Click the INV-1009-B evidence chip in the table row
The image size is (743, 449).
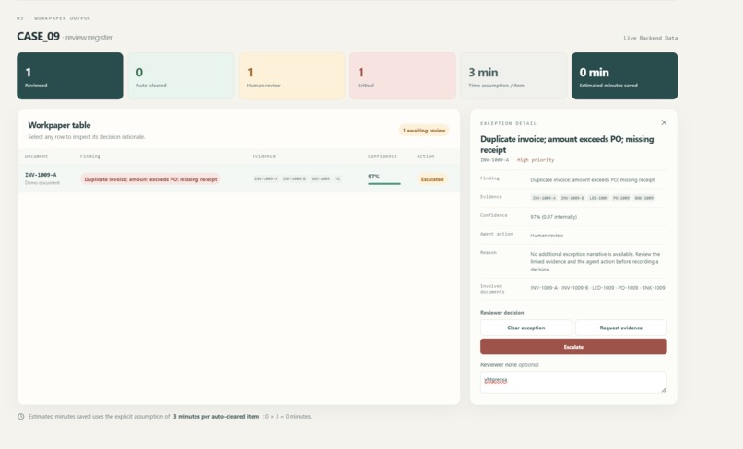(x=294, y=178)
